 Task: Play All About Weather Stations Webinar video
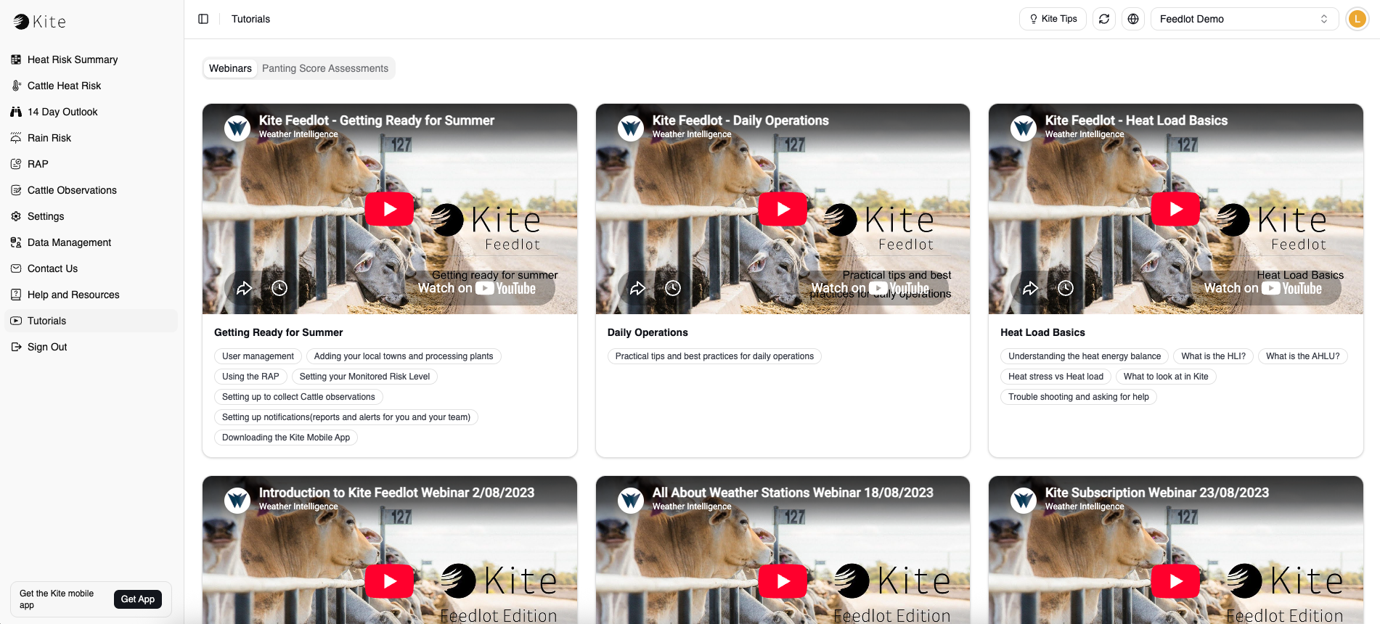(783, 581)
